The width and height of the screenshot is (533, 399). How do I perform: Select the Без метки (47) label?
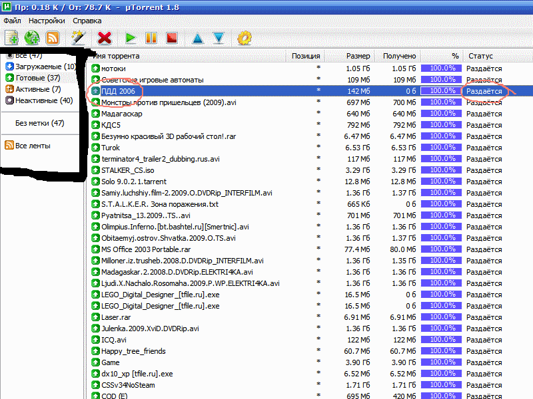click(x=40, y=123)
